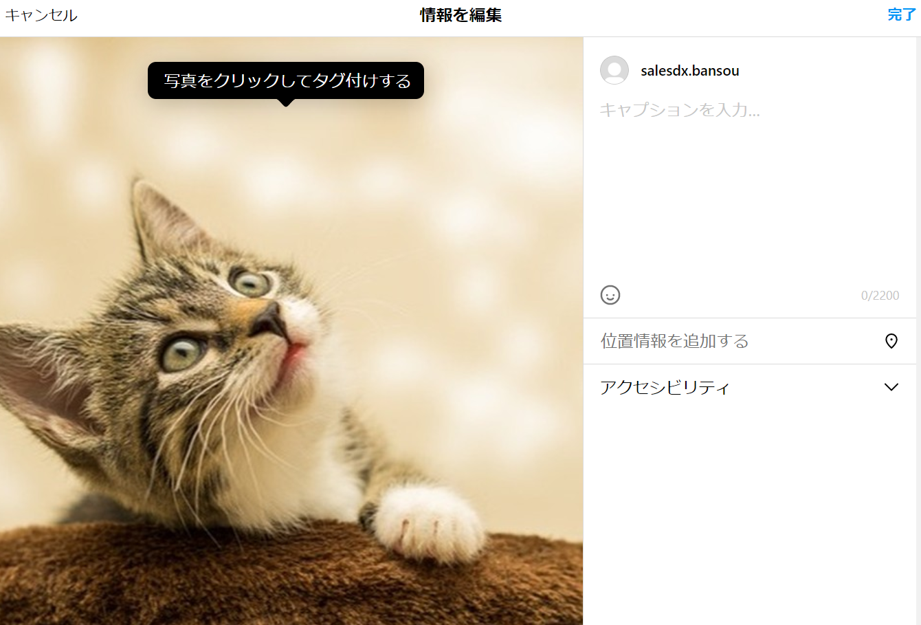Expand the アクセシビリティ chevron arrow
This screenshot has height=625, width=921.
[x=891, y=387]
